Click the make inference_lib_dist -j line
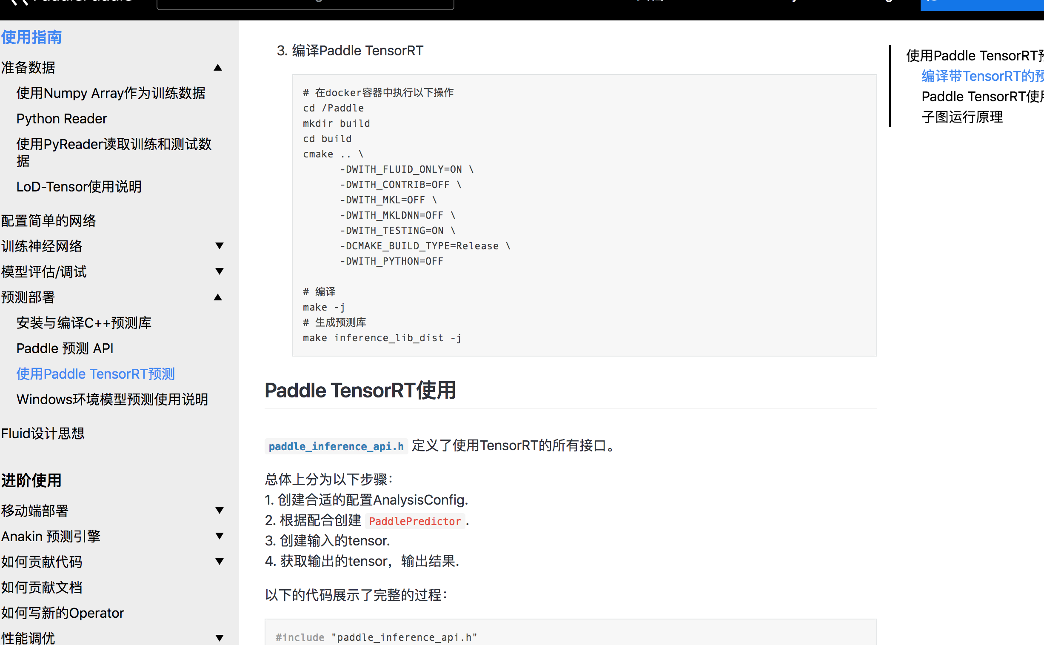Screen dimensions: 1044x645 coord(382,338)
